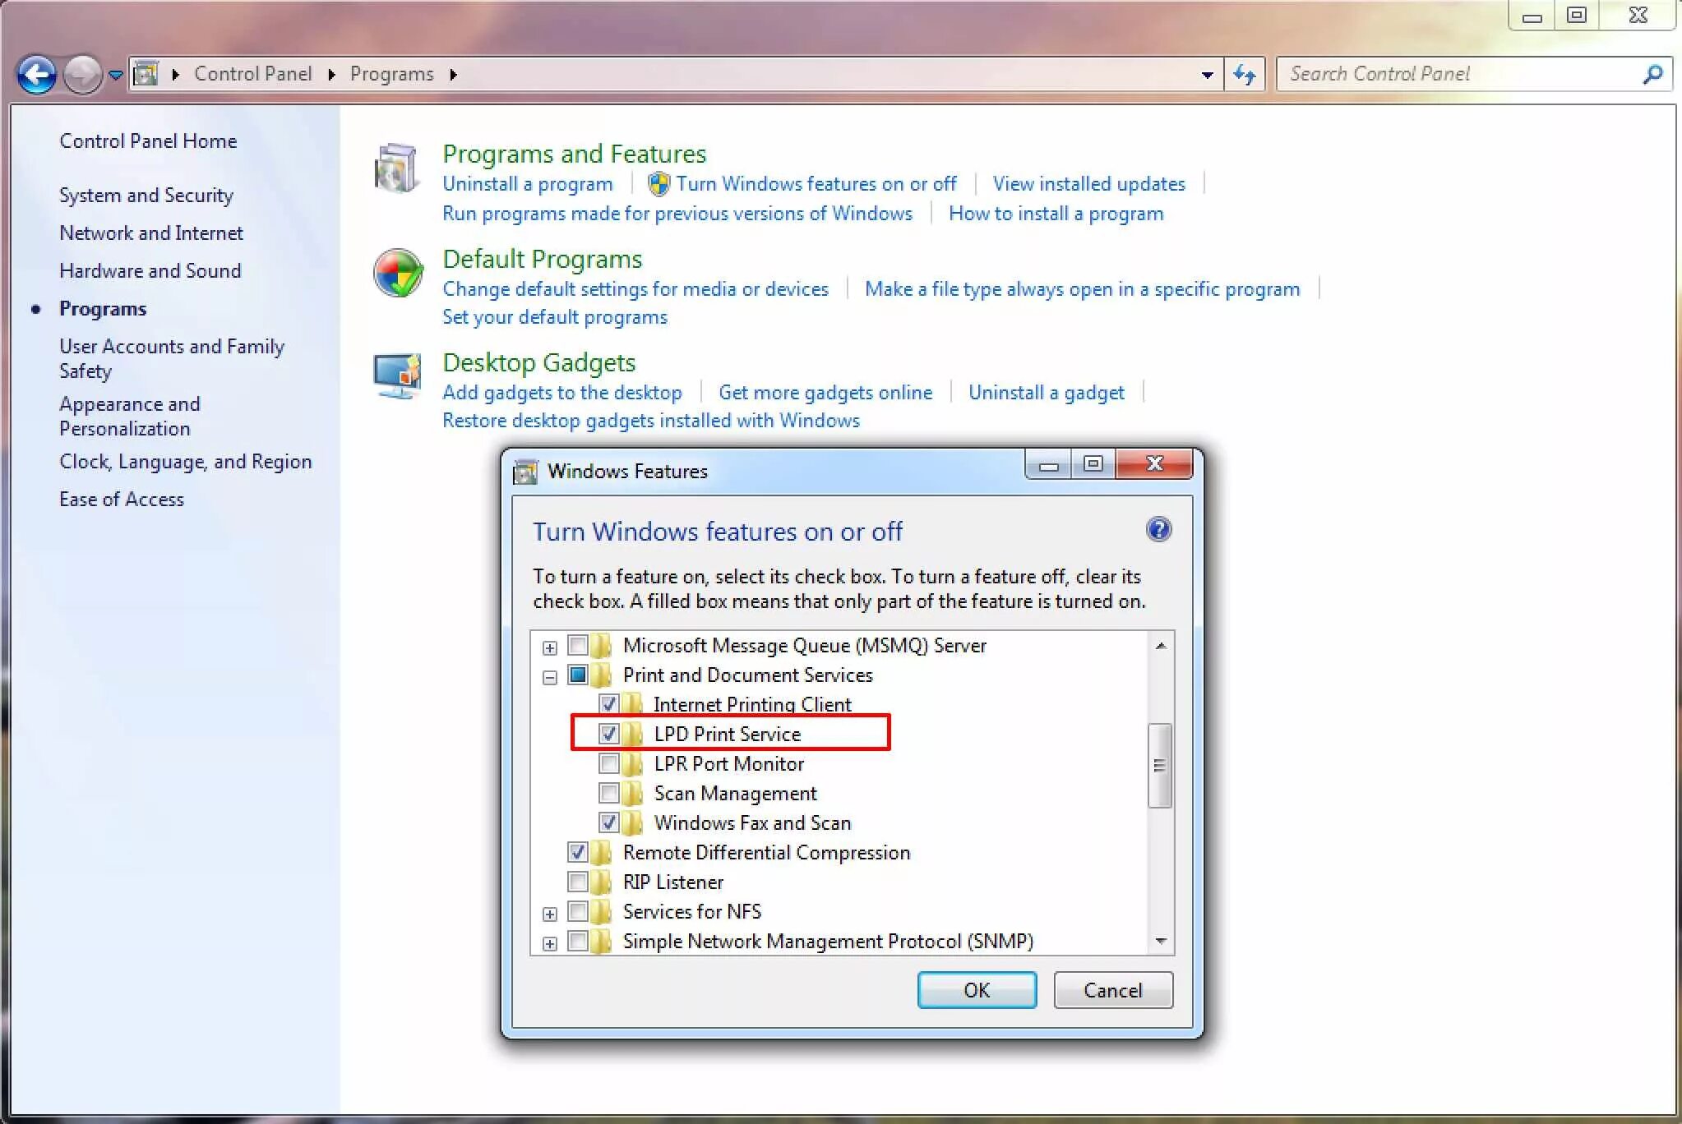This screenshot has width=1682, height=1124.
Task: Click the features list scrollbar thumb
Action: pyautogui.click(x=1159, y=765)
